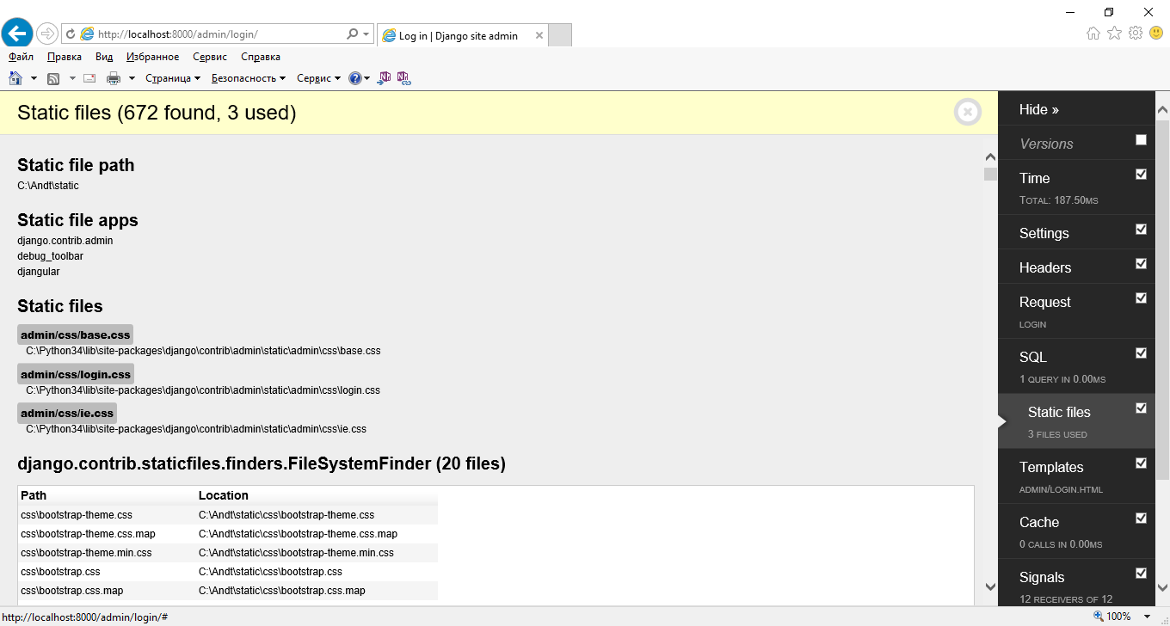Open a new blank tab

pyautogui.click(x=560, y=35)
